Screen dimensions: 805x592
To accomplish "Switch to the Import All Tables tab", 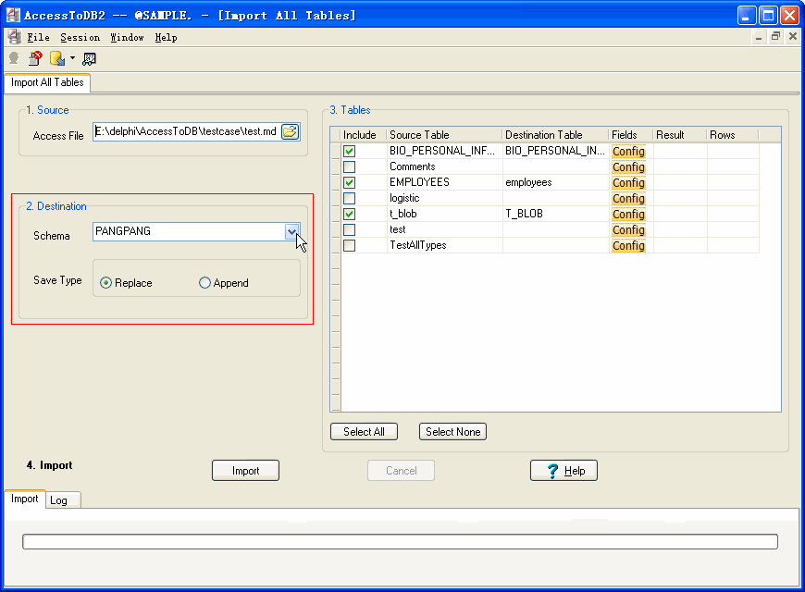I will pos(47,82).
